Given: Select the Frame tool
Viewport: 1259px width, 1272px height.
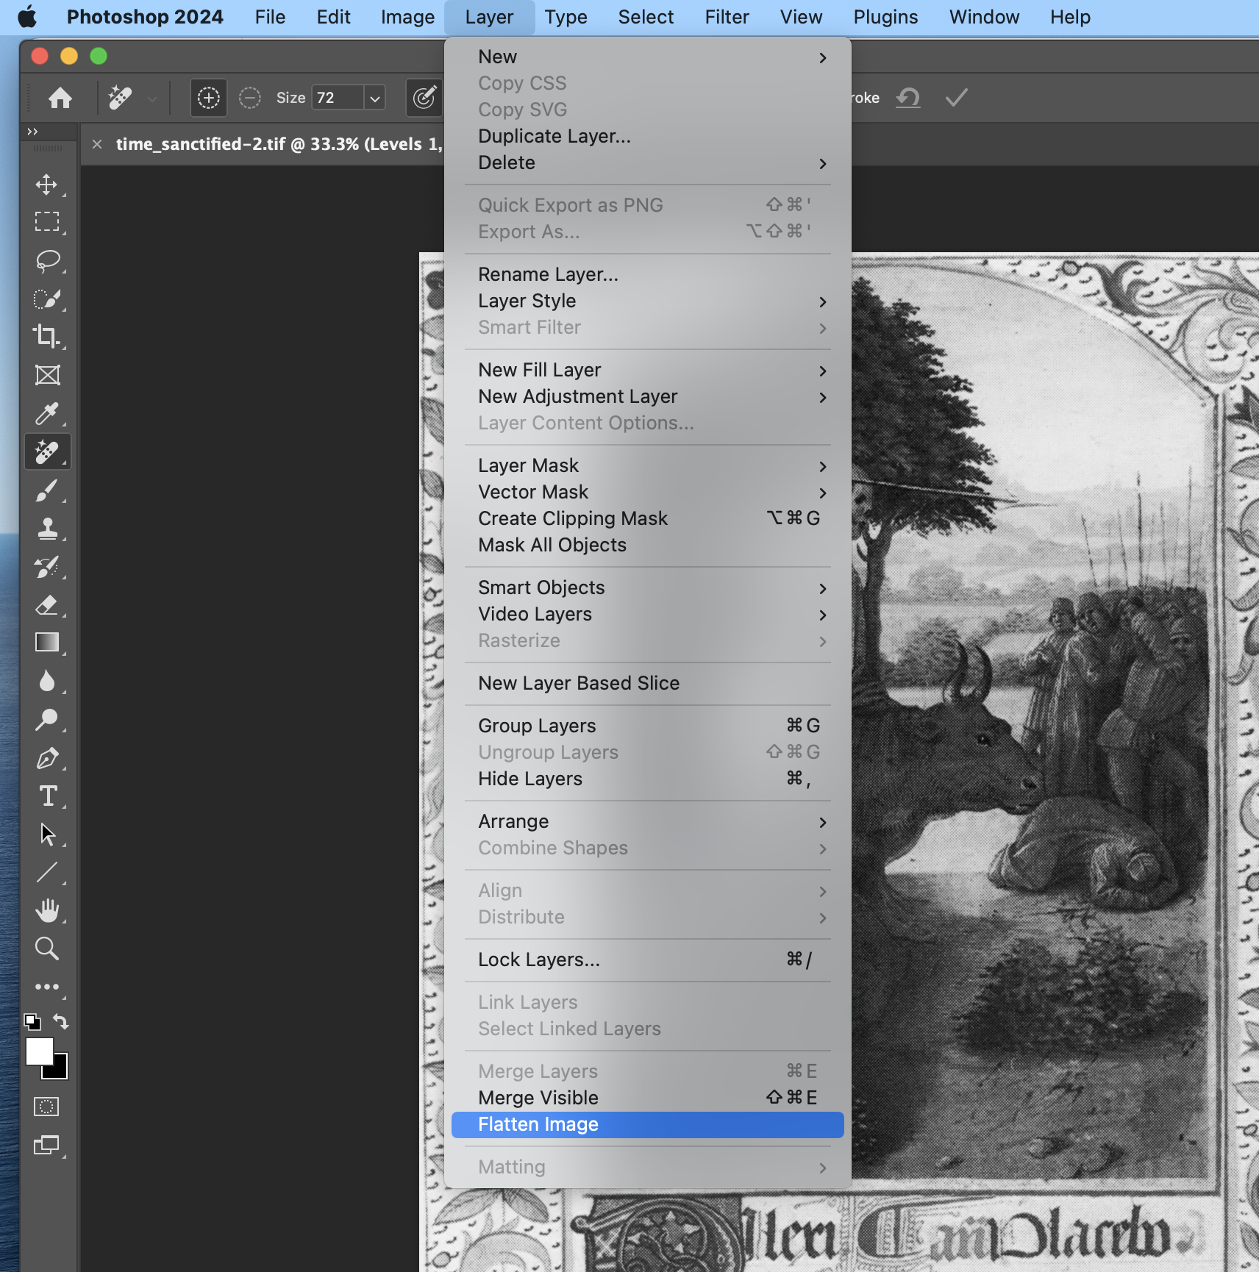Looking at the screenshot, I should pos(47,375).
